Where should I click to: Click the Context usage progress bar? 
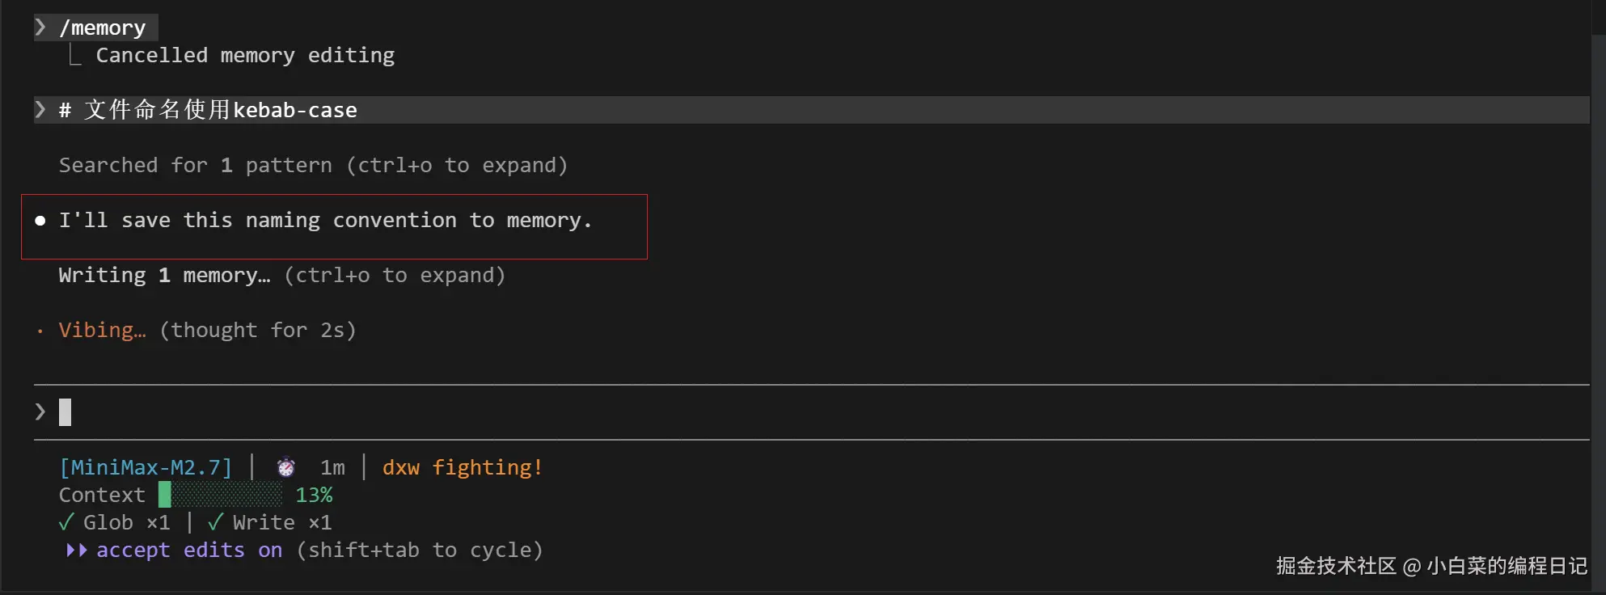(221, 495)
